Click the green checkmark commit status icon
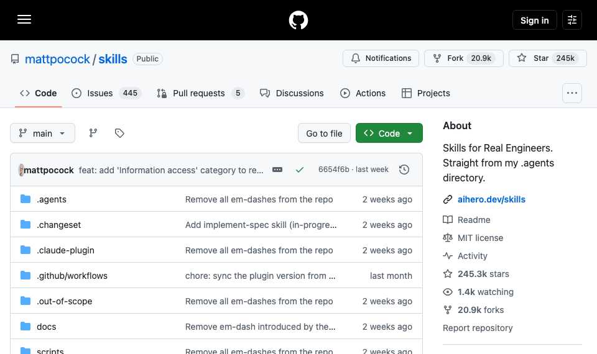The height and width of the screenshot is (354, 597). click(x=300, y=170)
